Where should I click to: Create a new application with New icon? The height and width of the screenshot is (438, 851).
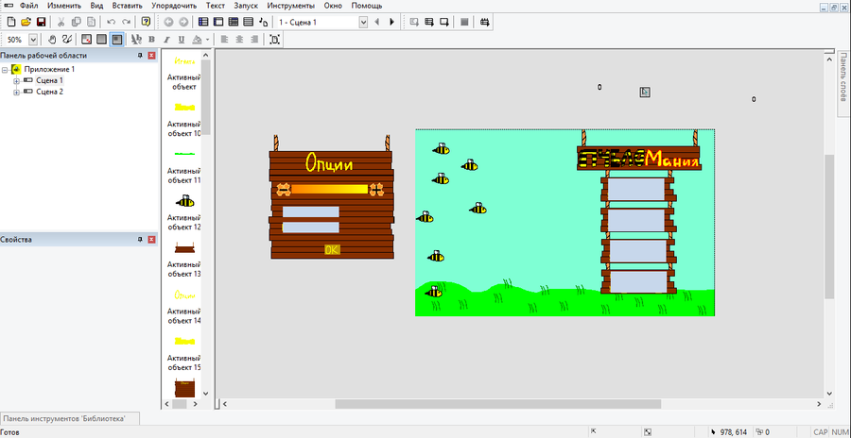click(x=10, y=23)
